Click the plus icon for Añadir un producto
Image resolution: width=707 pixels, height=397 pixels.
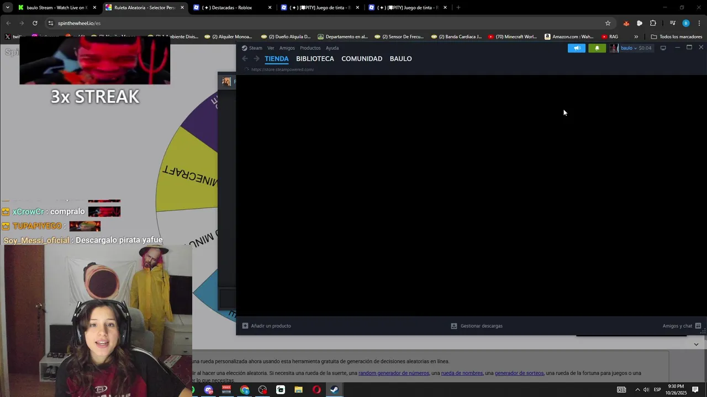(245, 326)
